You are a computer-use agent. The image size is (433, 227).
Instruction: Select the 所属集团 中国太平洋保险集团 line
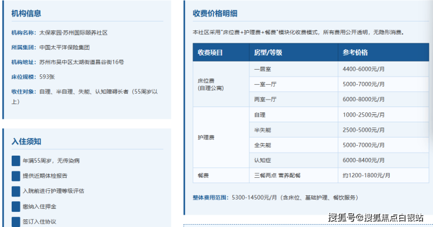coord(50,47)
